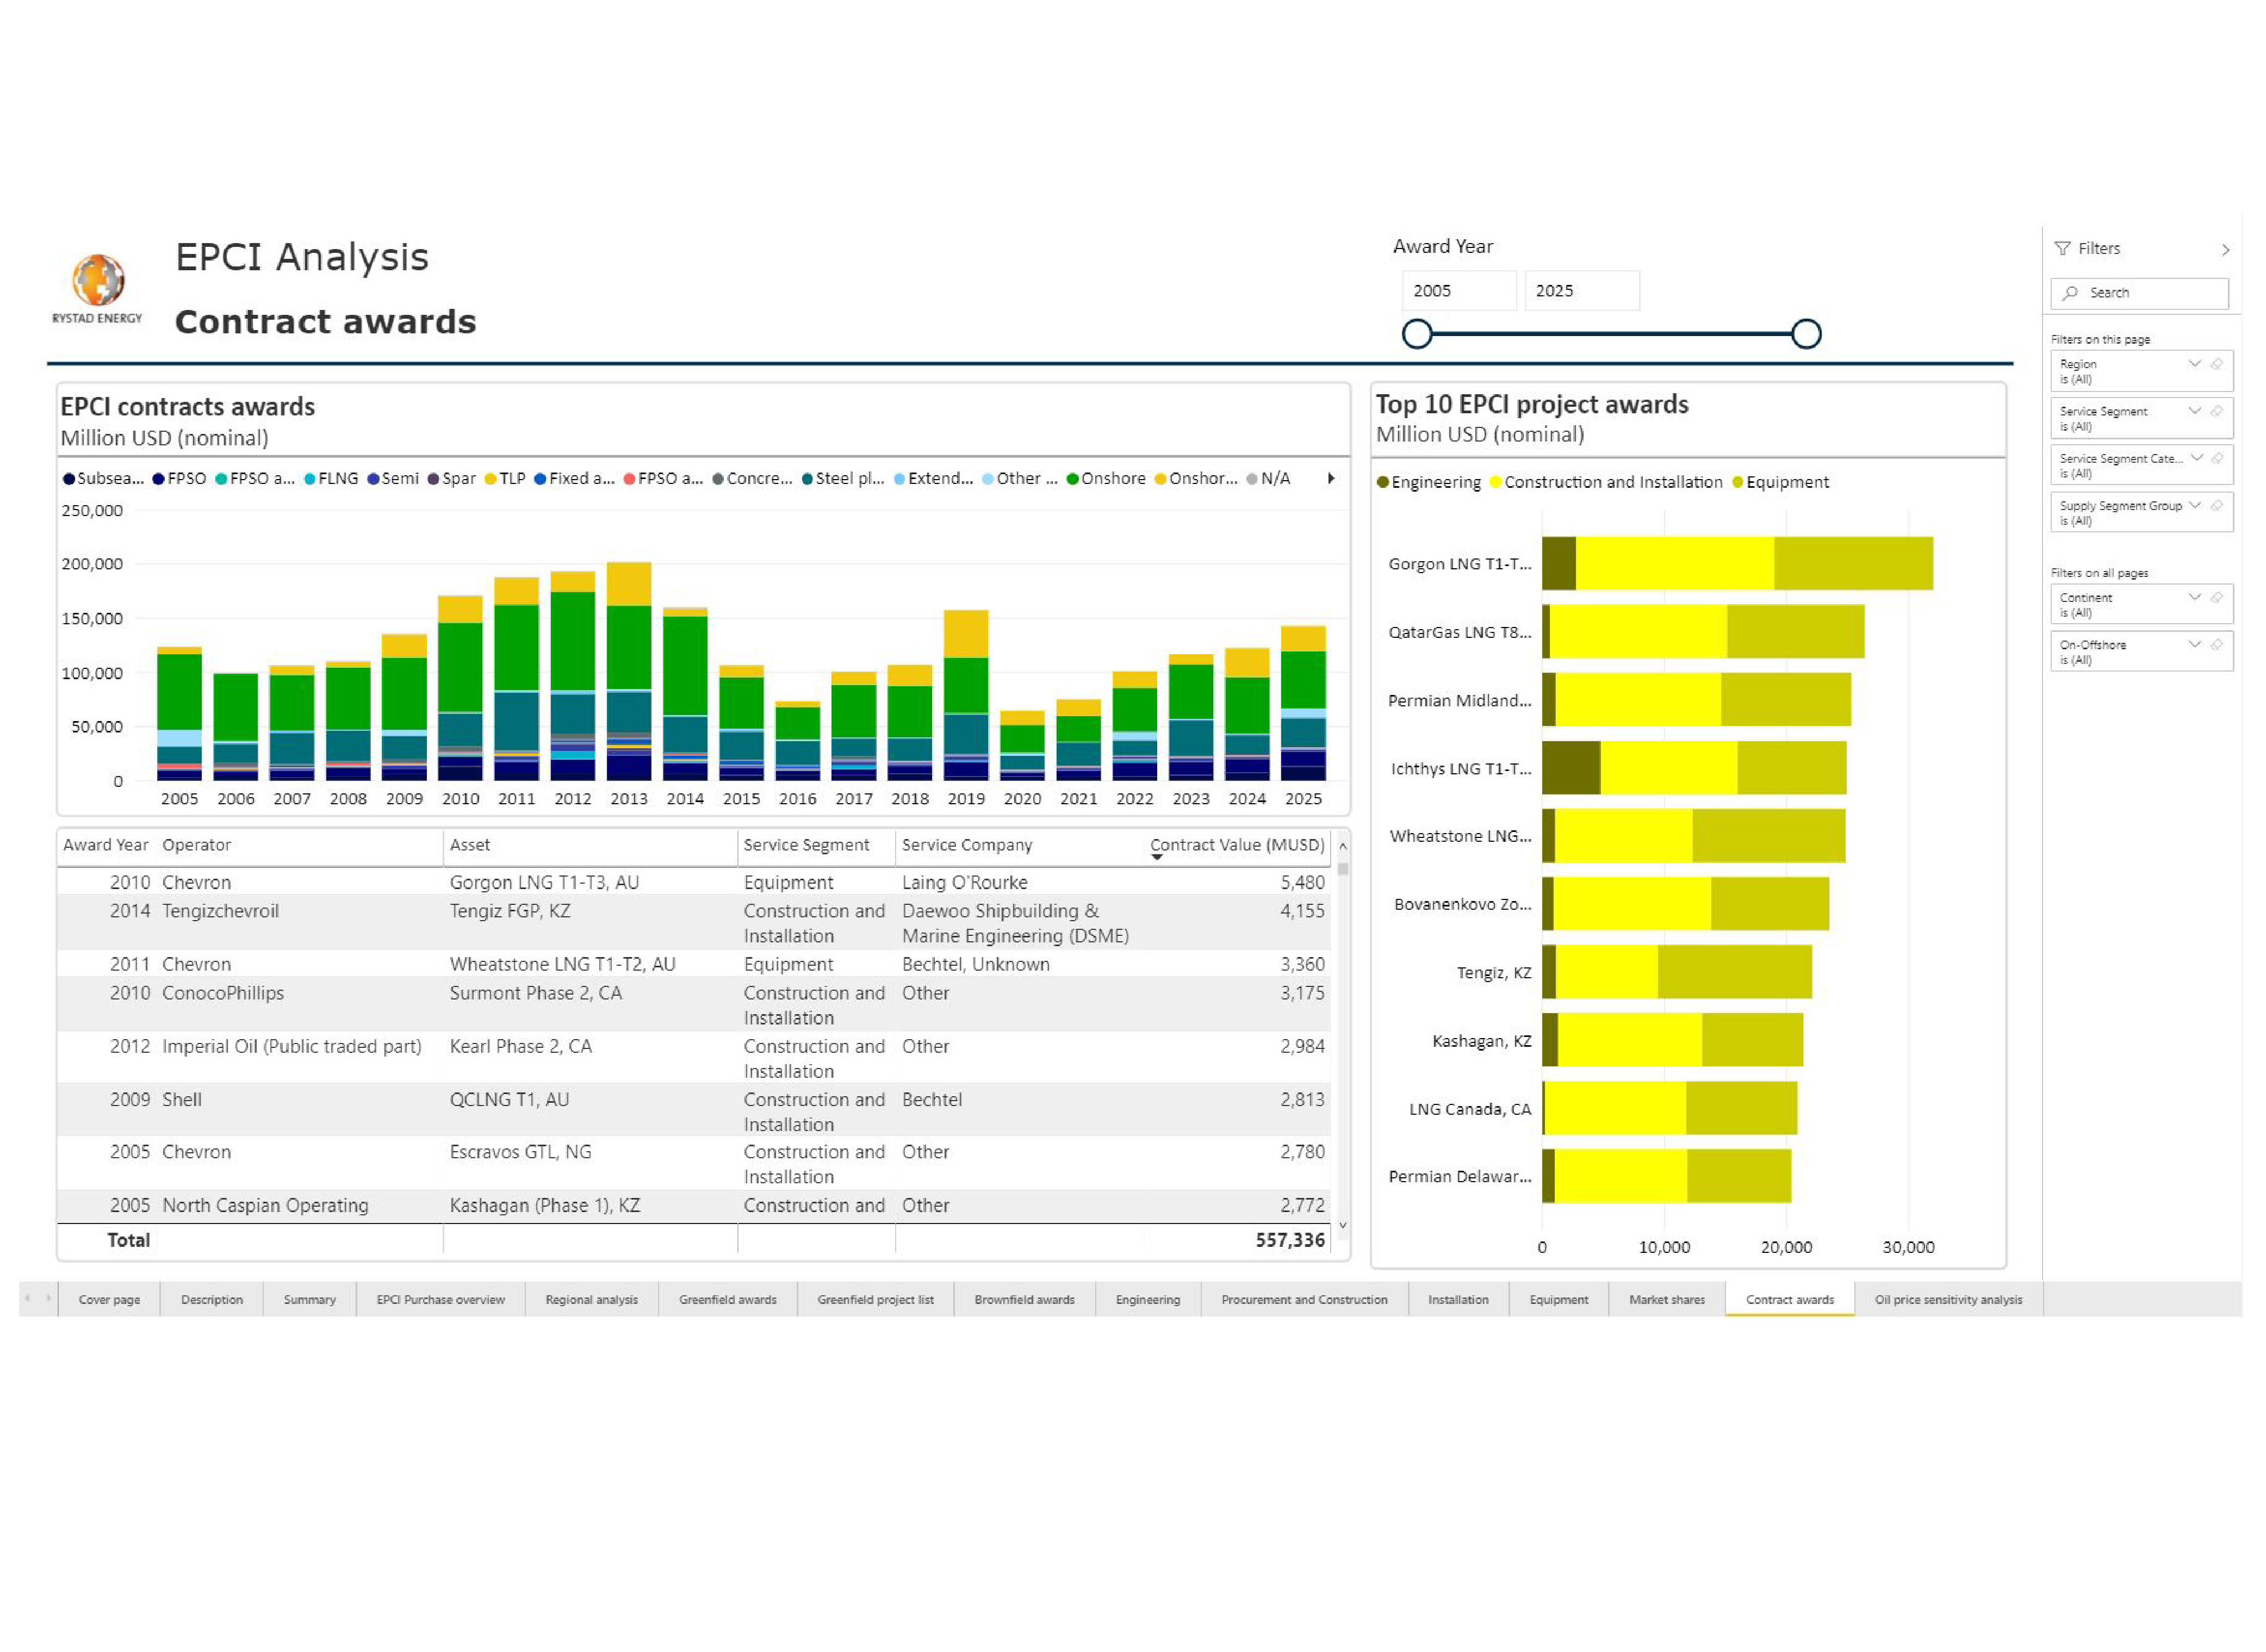This screenshot has height=1652, width=2266.
Task: Expand the Service Segment filter dropdown
Action: tap(2196, 411)
